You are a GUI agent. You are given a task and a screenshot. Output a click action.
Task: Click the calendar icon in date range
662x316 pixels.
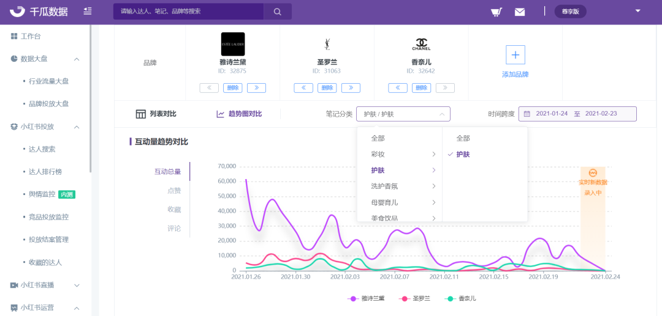coord(527,114)
